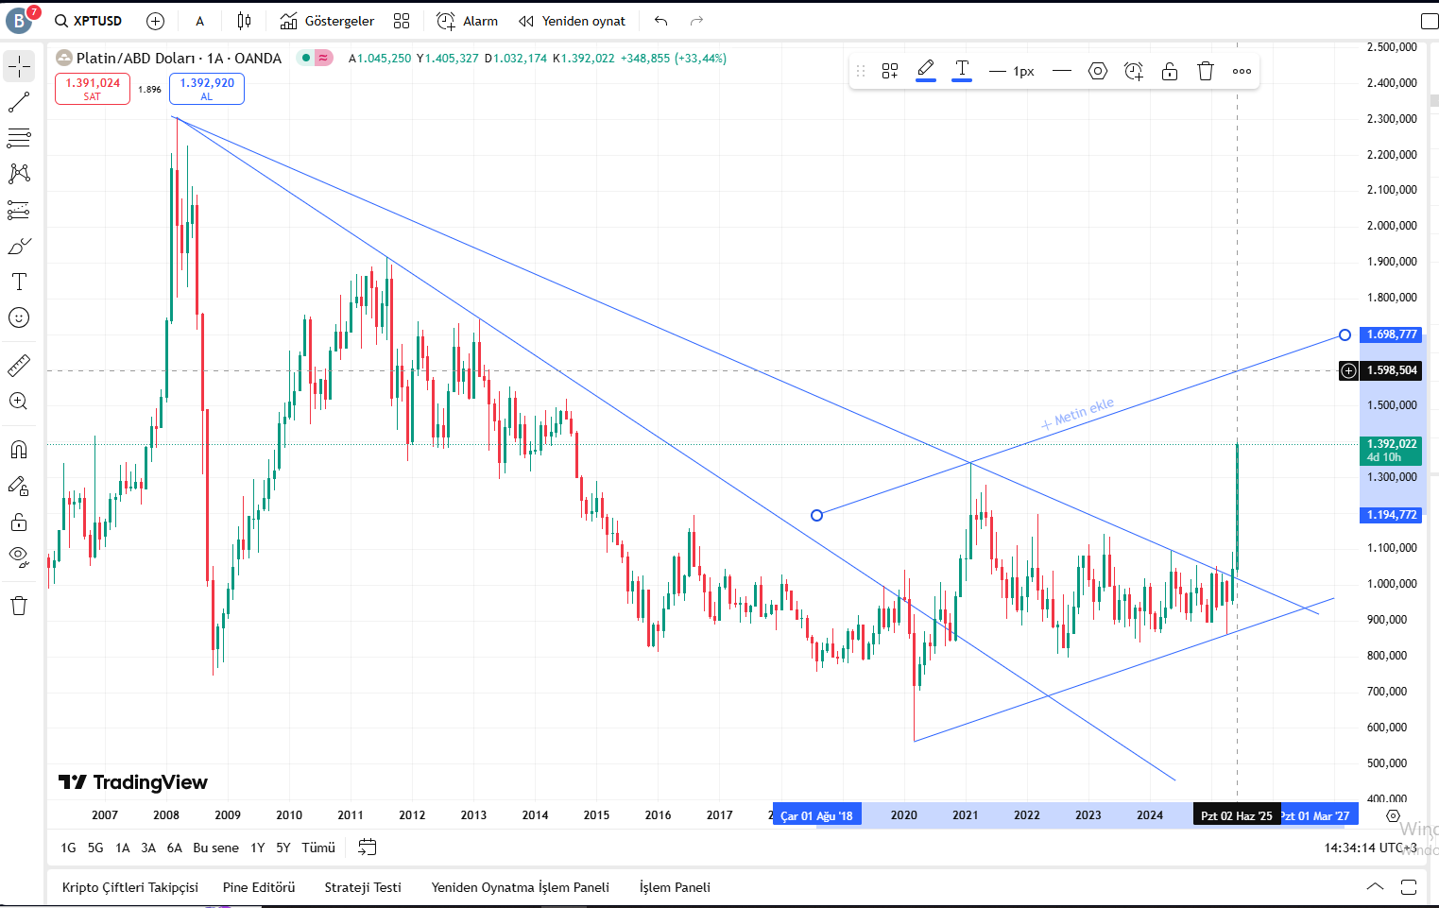Delete the selected trend line
This screenshot has height=908, width=1439.
tap(1206, 71)
